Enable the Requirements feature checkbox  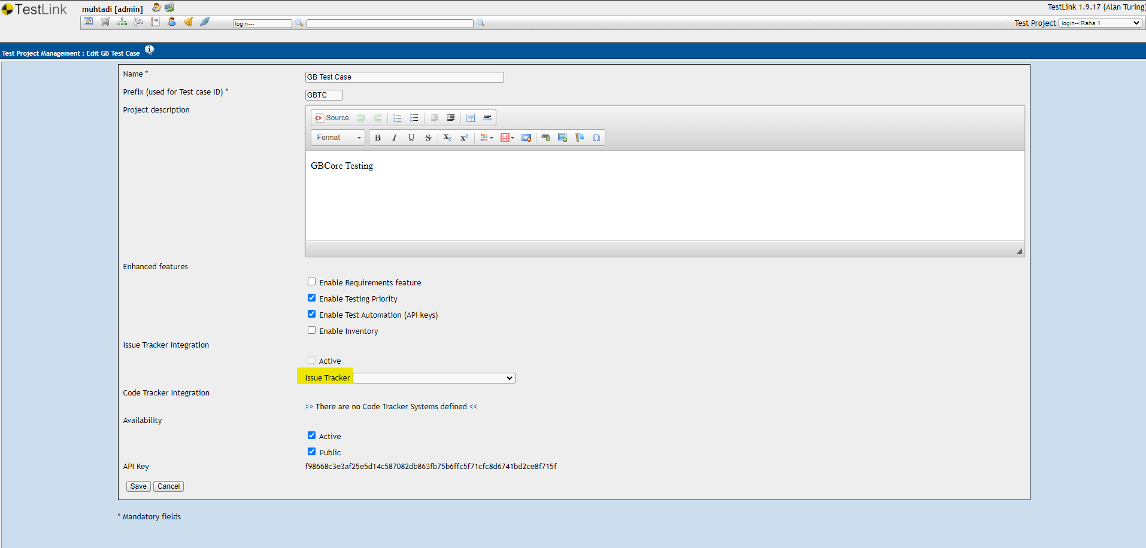(311, 281)
